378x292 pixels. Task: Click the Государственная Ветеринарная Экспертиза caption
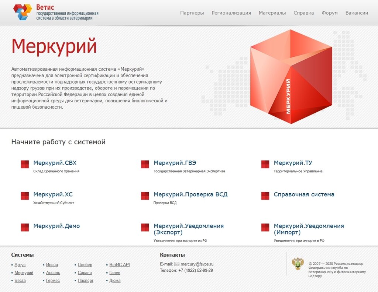point(189,171)
